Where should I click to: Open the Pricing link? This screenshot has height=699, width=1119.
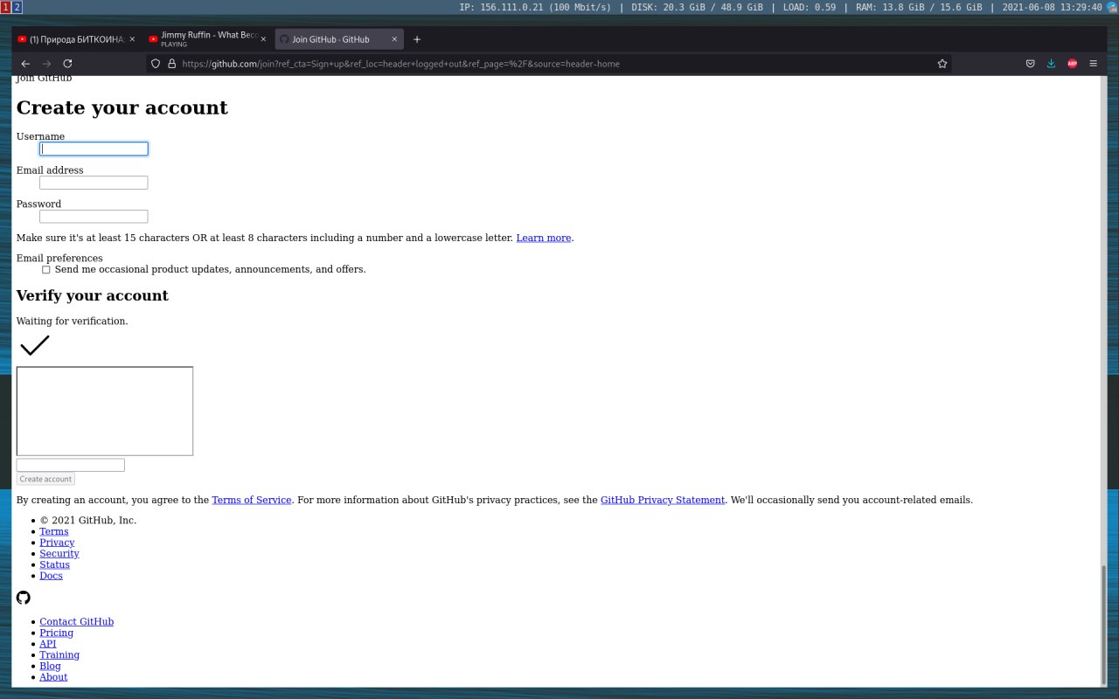coord(56,633)
